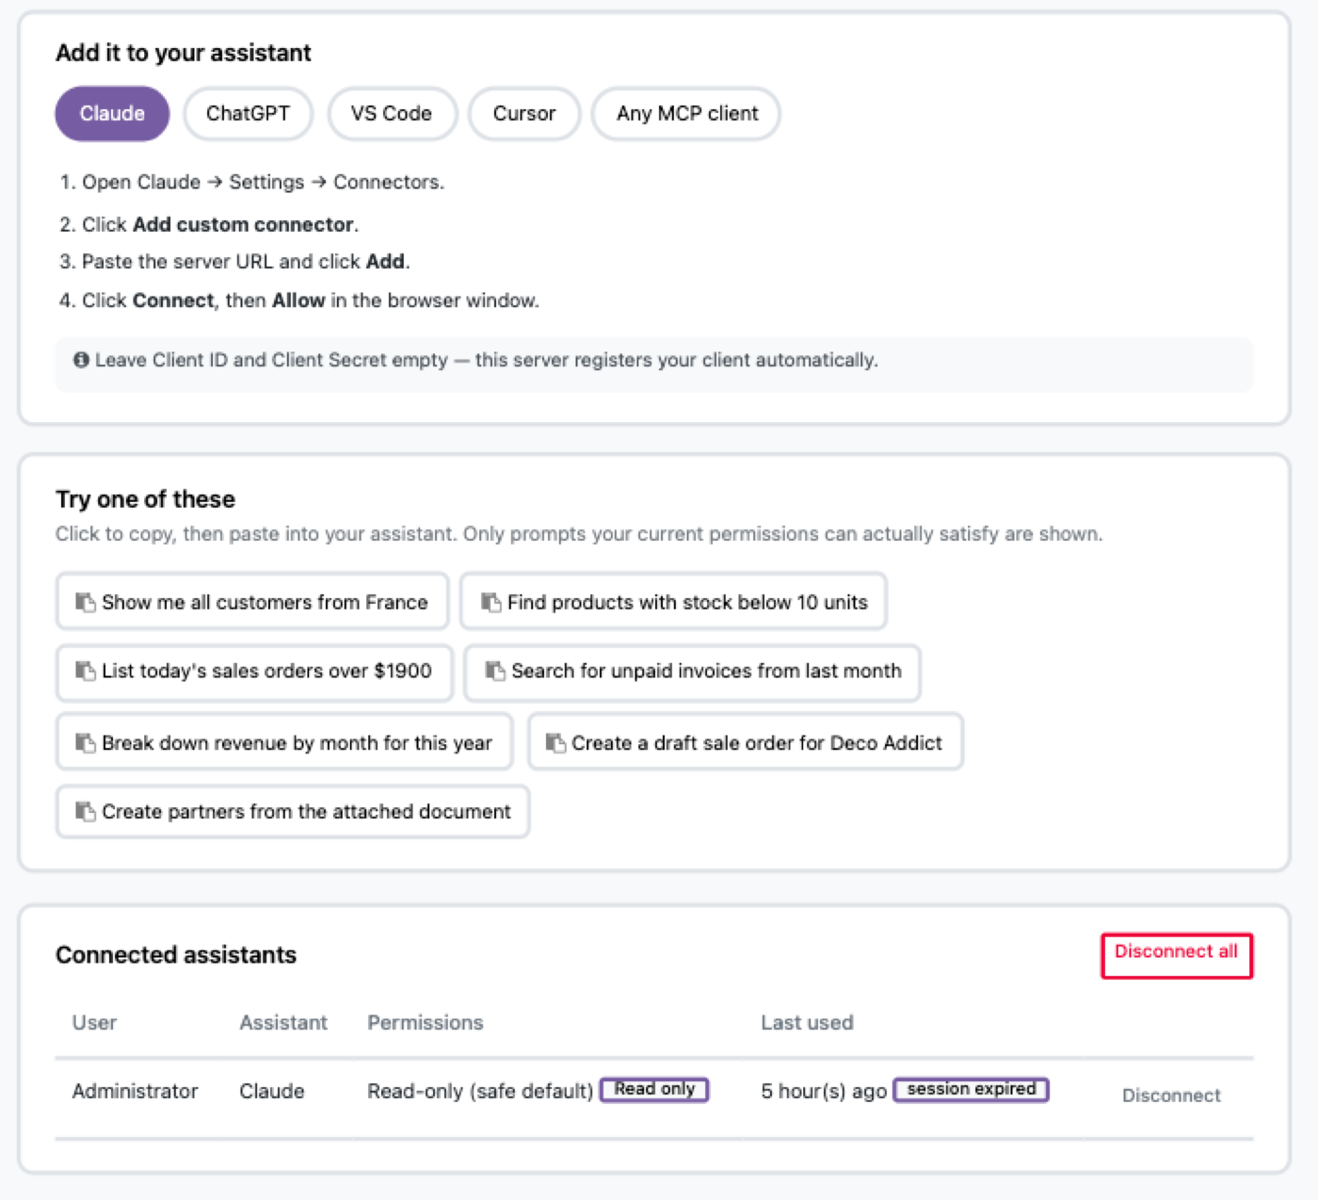Viewport: 1318px width, 1200px height.
Task: Disconnect the Administrator Claude session
Action: point(1171,1095)
